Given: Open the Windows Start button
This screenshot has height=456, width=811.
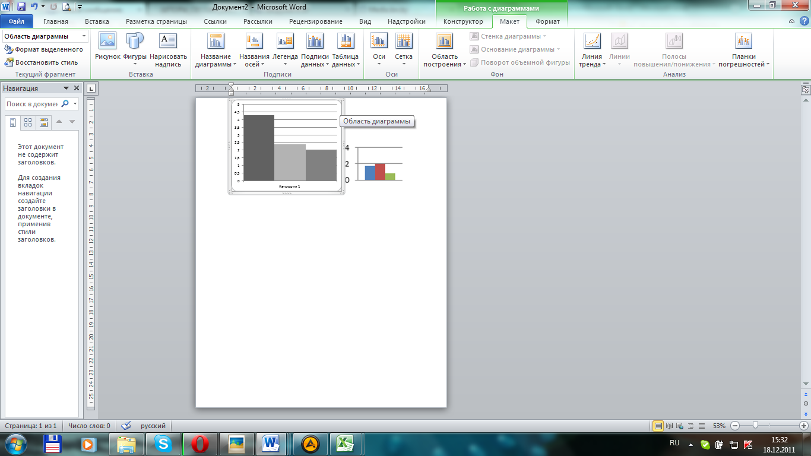Looking at the screenshot, I should tap(14, 444).
